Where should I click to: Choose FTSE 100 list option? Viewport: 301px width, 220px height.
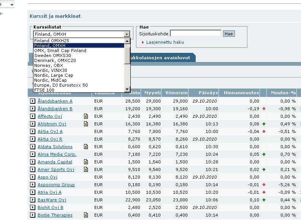coord(79,90)
